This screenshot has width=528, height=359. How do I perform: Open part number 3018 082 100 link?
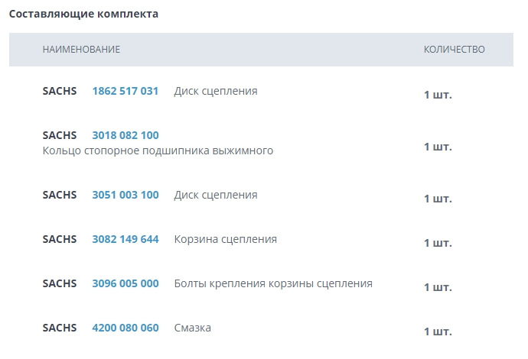click(125, 135)
